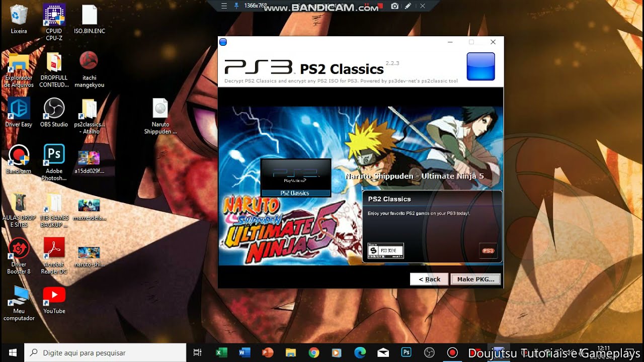The width and height of the screenshot is (644, 362).
Task: Click the blue app icon in window header
Action: (x=481, y=66)
